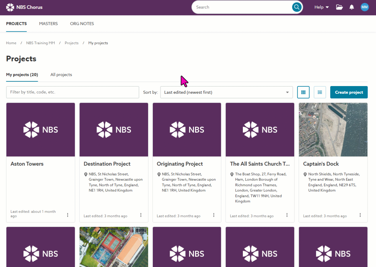Viewport: 376px width, 267px height.
Task: Click the search magnifier button
Action: (x=297, y=7)
